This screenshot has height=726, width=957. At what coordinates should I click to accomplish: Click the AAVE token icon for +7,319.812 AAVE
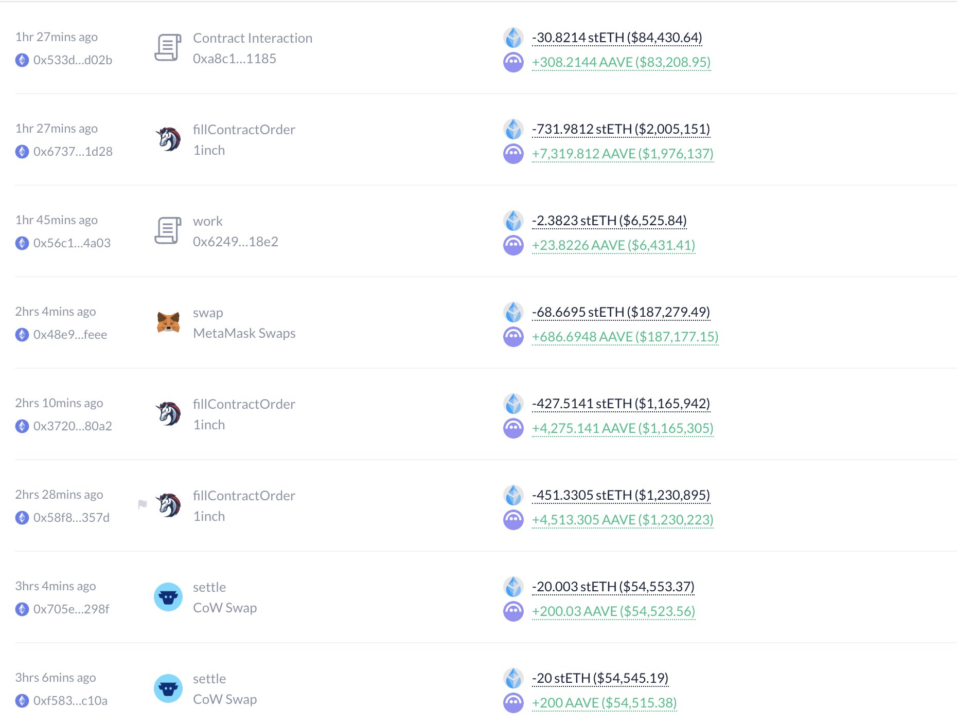click(513, 154)
